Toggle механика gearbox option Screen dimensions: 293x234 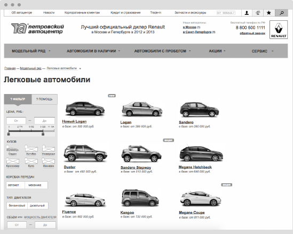[36, 185]
